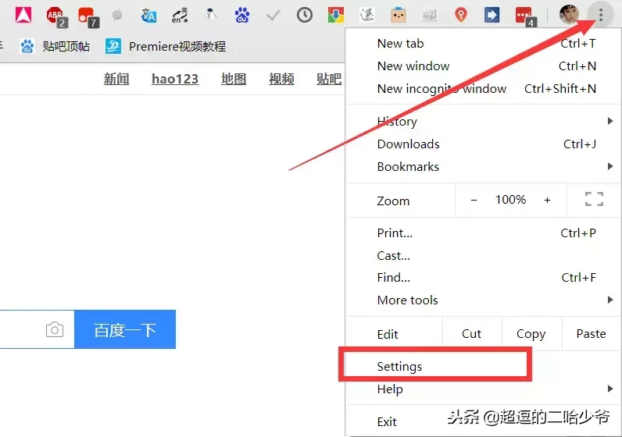This screenshot has height=437, width=622.
Task: Click the pink triangle extension icon
Action: pos(23,15)
